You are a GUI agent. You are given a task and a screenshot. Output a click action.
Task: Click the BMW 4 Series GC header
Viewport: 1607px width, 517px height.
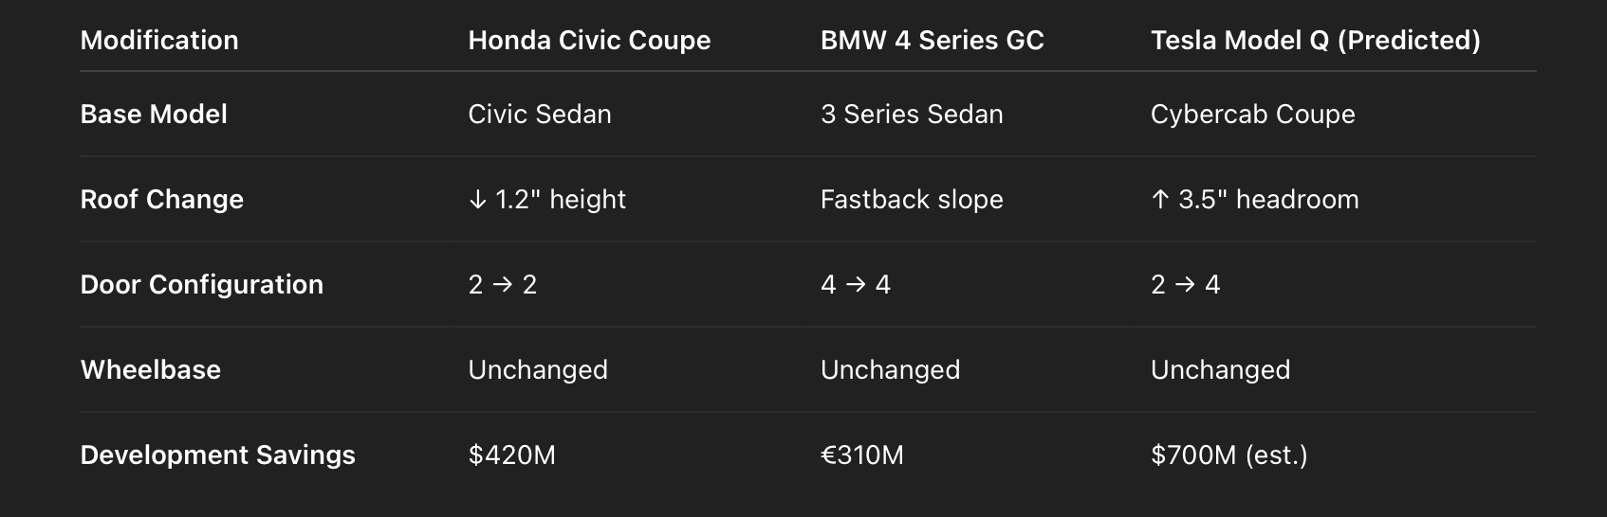932,40
